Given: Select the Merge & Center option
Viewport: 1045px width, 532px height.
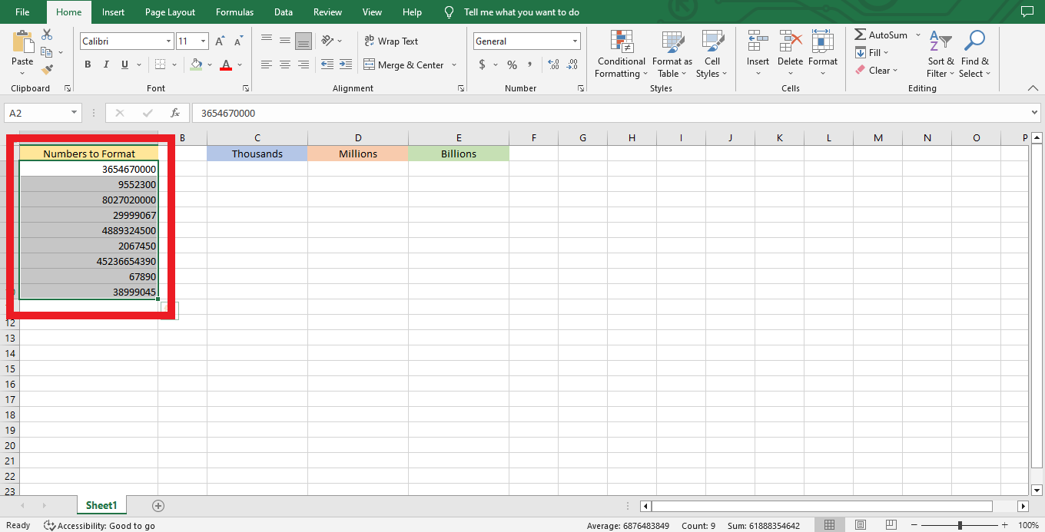Looking at the screenshot, I should pyautogui.click(x=405, y=65).
